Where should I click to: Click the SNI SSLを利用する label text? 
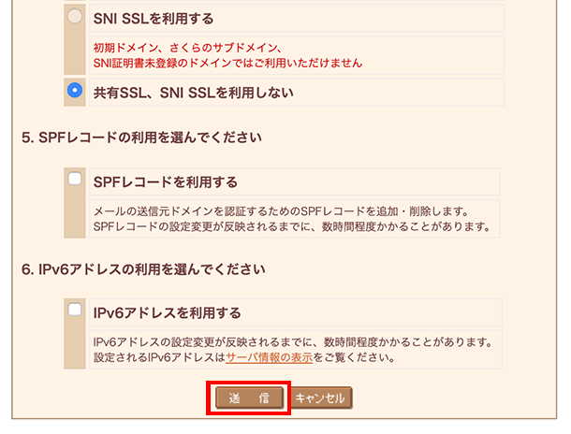[154, 19]
